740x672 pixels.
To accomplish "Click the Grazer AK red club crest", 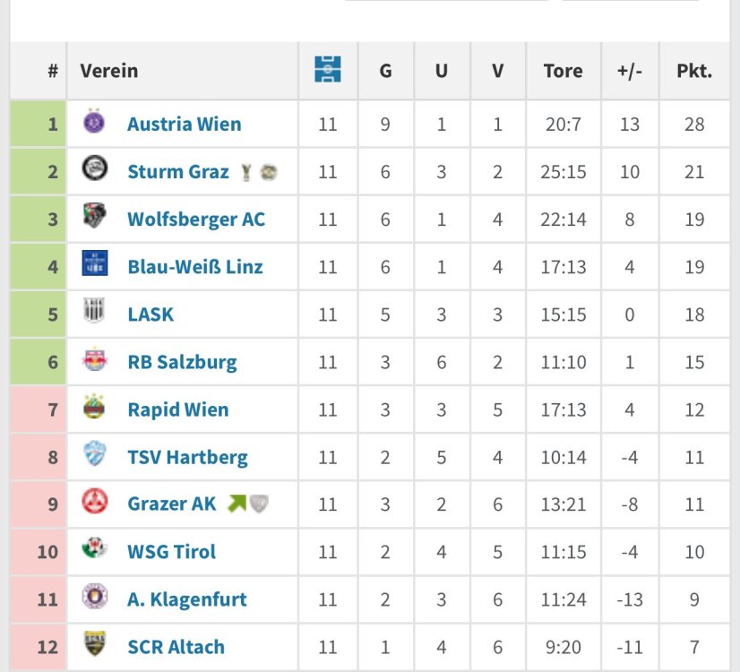I will (x=94, y=503).
